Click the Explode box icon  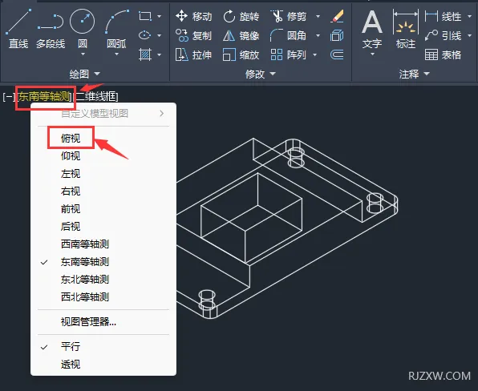[337, 35]
